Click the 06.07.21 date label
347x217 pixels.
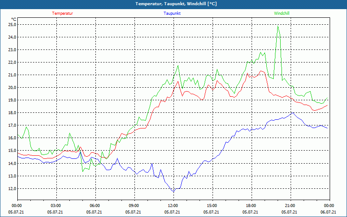tap(329, 212)
